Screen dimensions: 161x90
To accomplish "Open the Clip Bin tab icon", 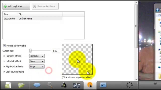I will point(8,85).
